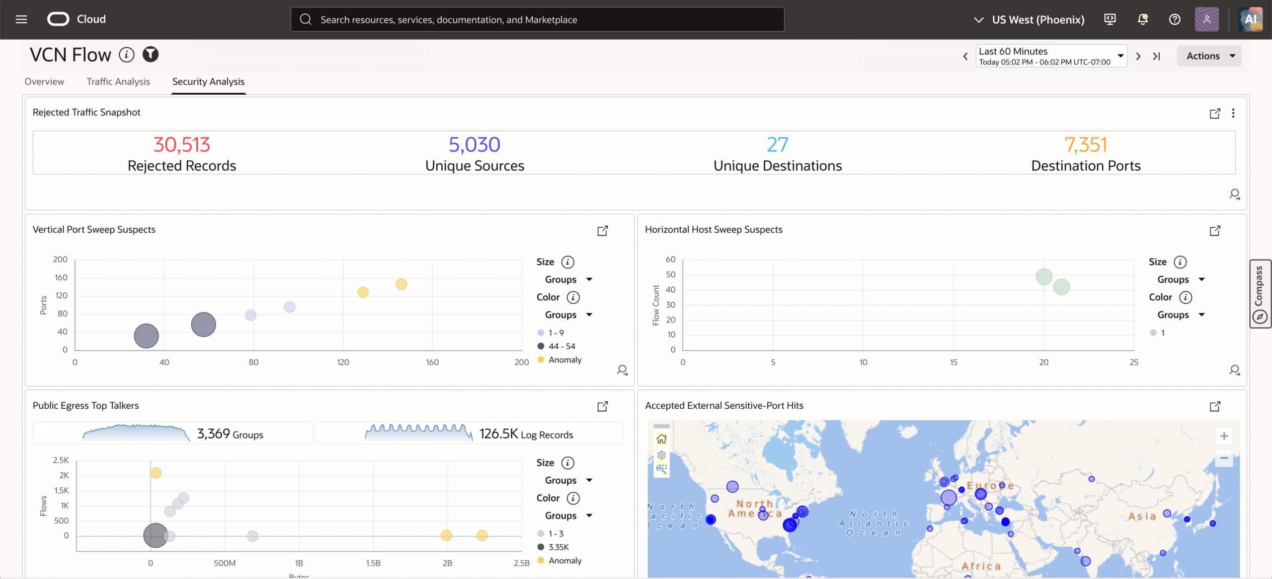Screen dimensions: 1272x579
Task: Open Horizontal Host Sweep Suspects in new window
Action: 1214,231
